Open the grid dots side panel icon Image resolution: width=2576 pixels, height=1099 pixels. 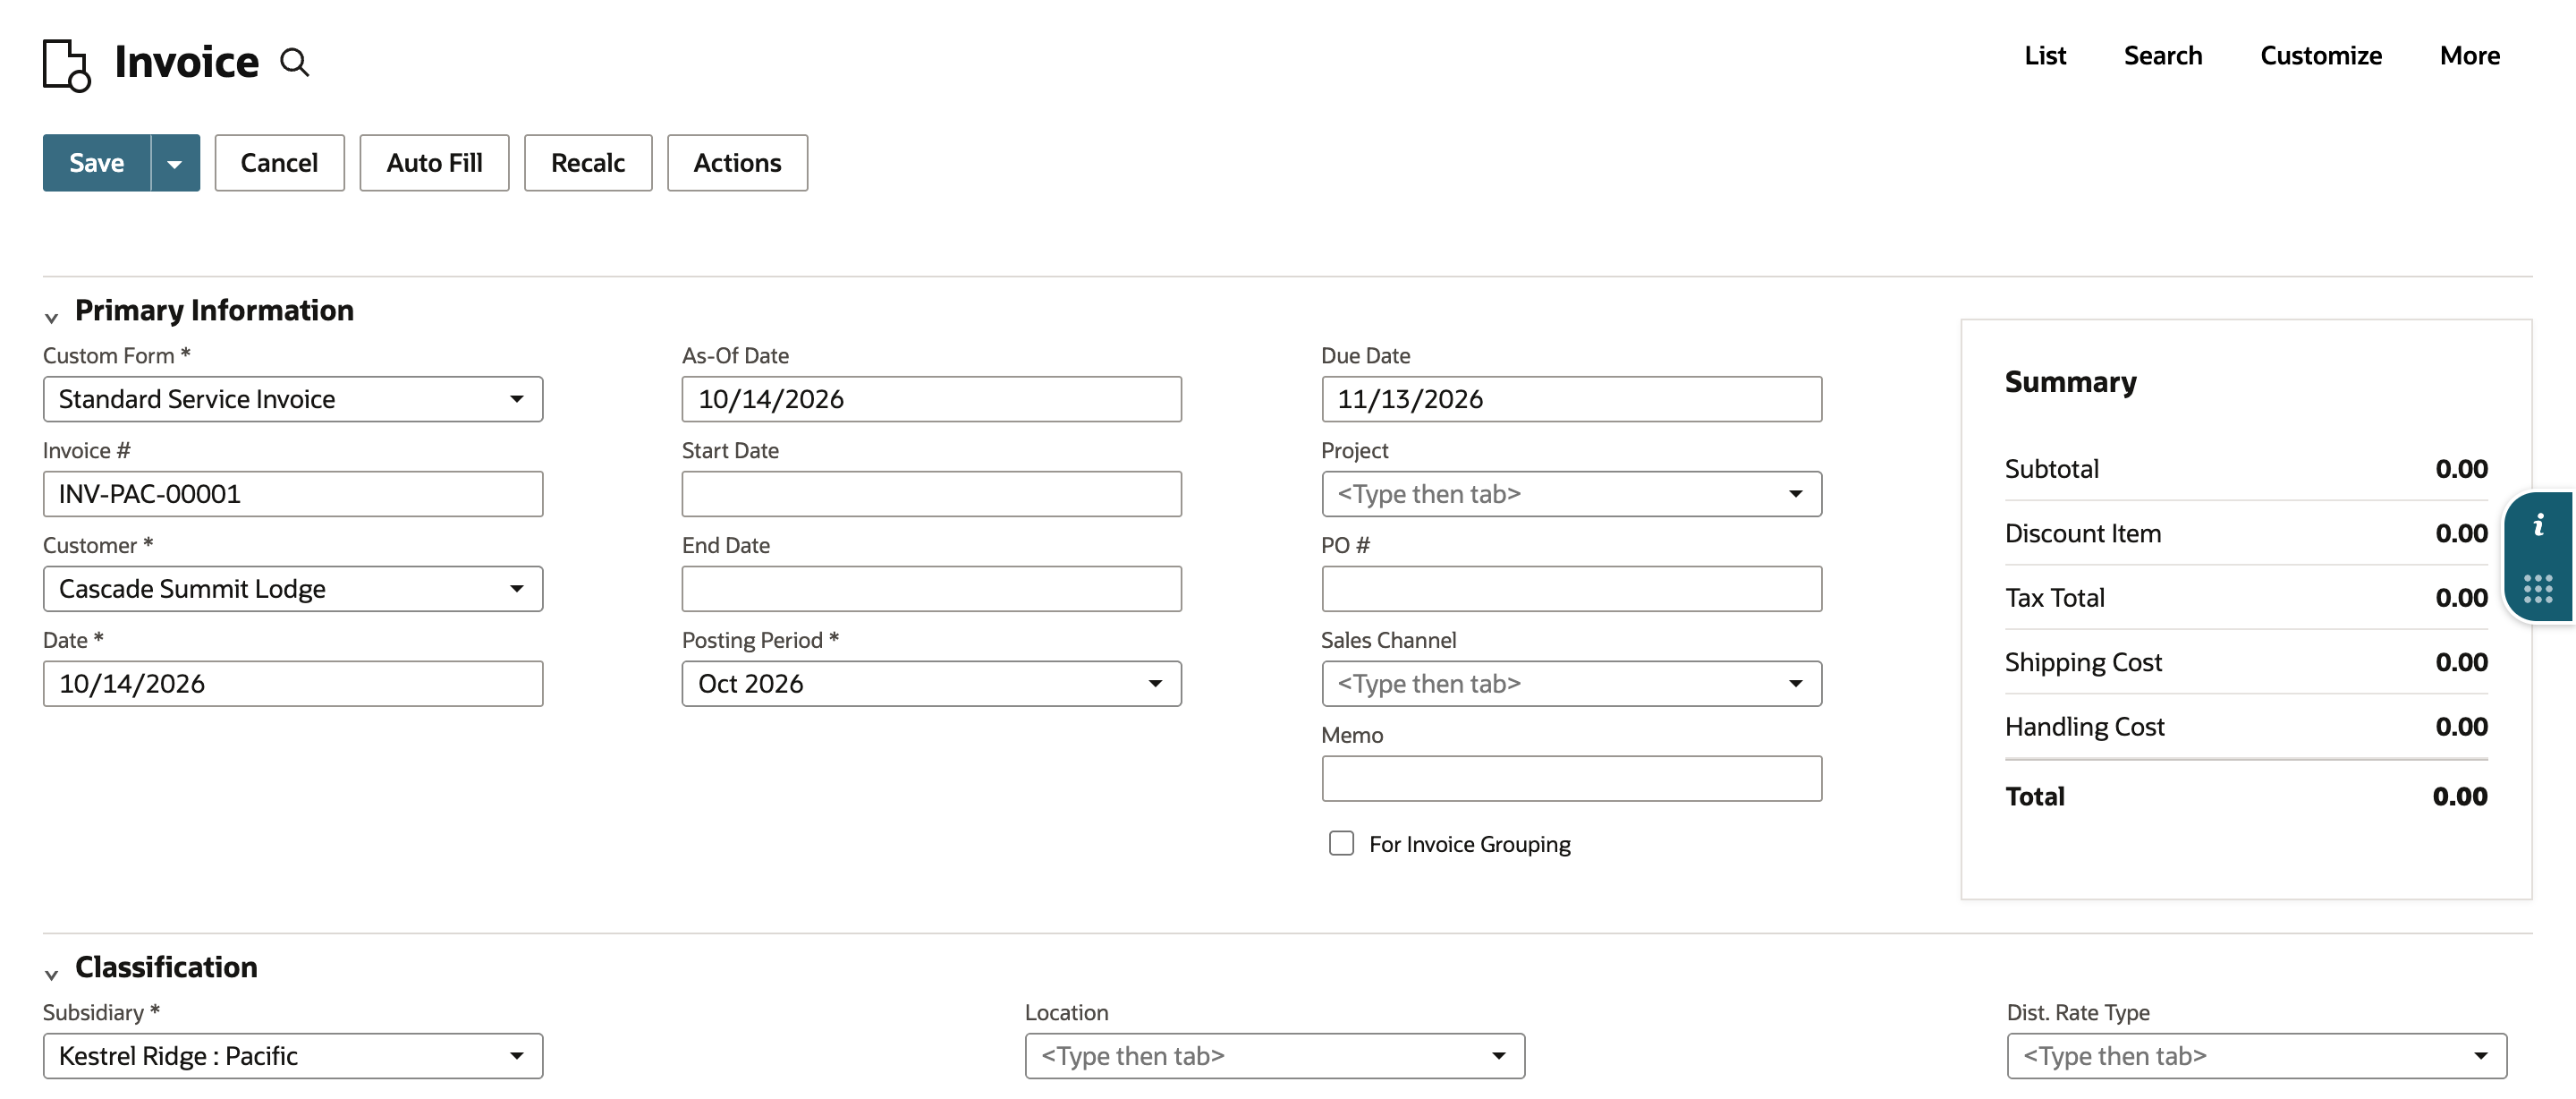(x=2538, y=589)
